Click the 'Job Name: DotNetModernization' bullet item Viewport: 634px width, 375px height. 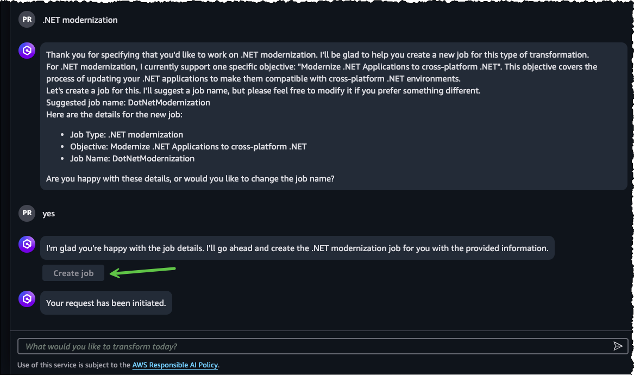[x=132, y=159]
